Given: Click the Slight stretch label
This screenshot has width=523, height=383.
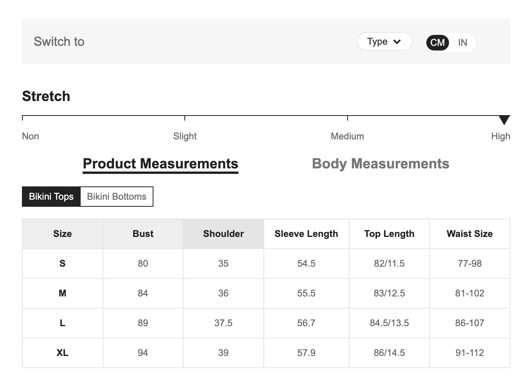Looking at the screenshot, I should (185, 136).
